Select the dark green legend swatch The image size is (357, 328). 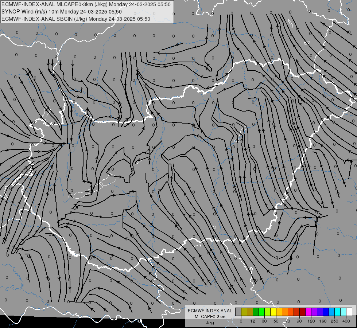(x=256, y=312)
